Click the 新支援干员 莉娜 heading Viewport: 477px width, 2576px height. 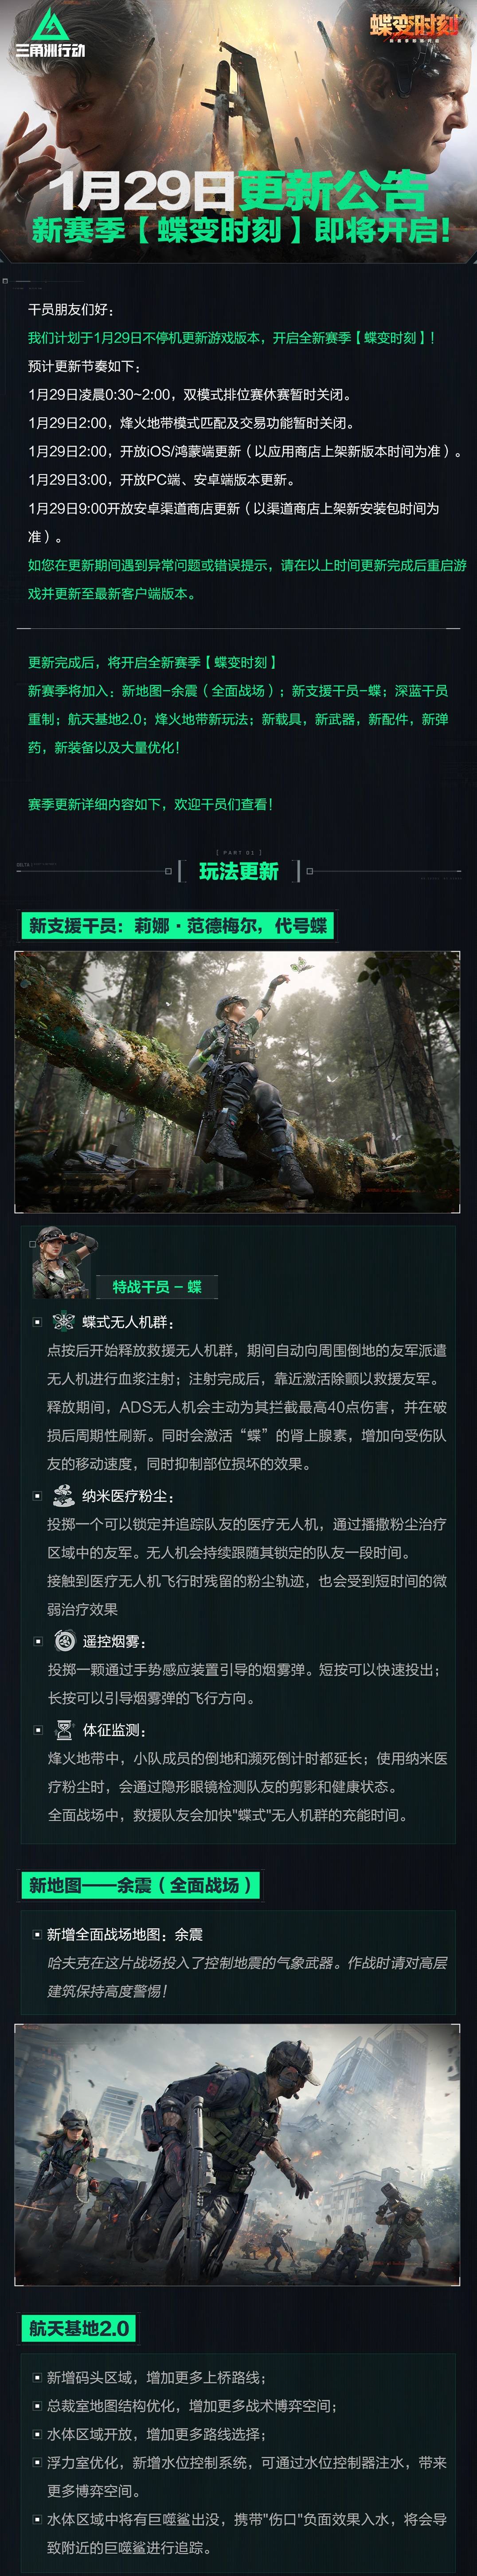click(x=178, y=925)
